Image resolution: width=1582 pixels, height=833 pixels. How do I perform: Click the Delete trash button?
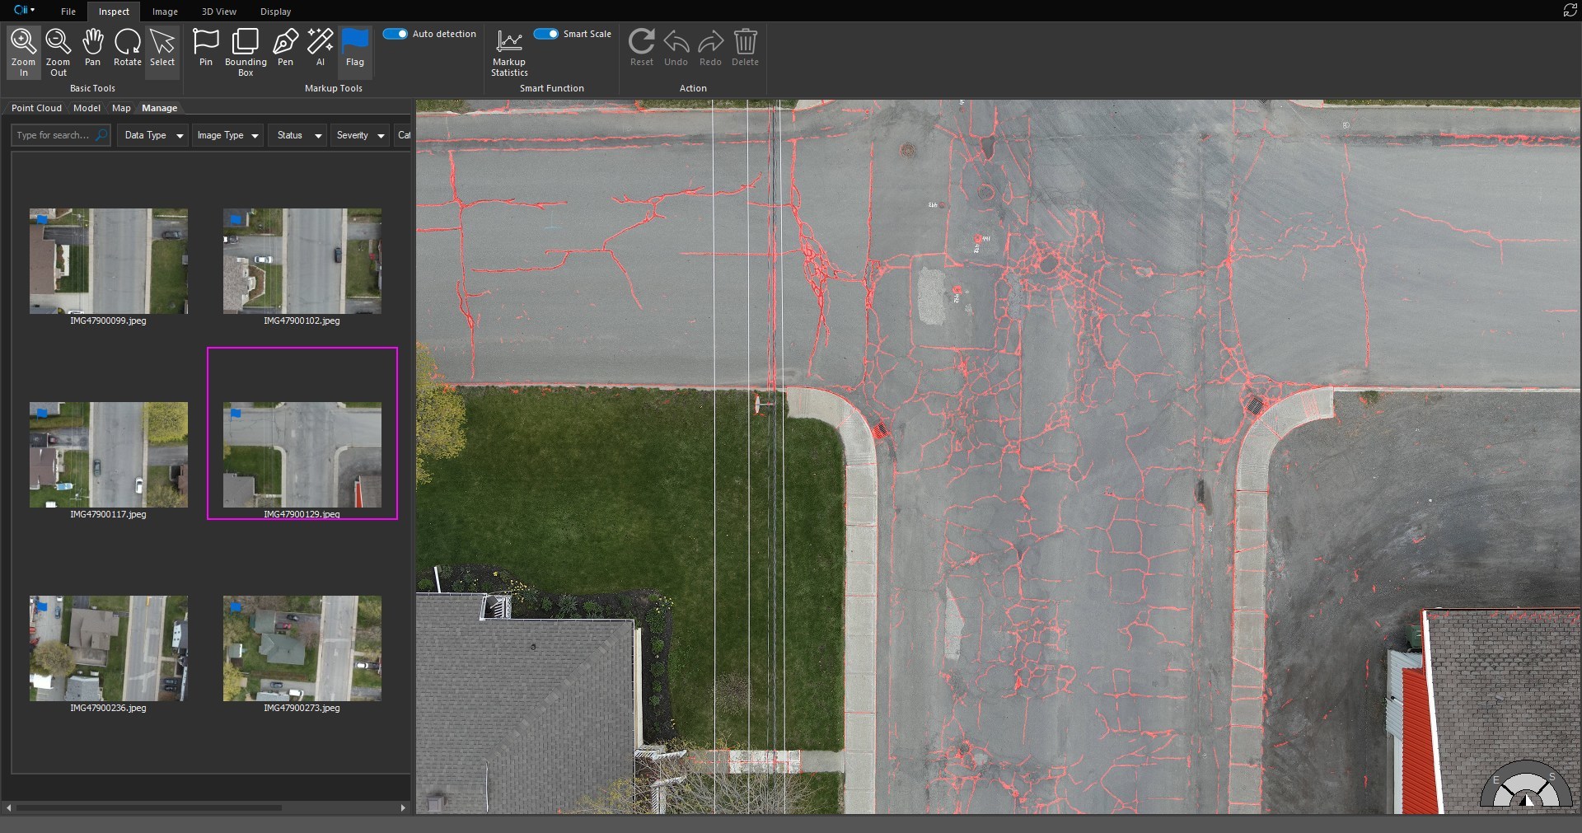745,48
